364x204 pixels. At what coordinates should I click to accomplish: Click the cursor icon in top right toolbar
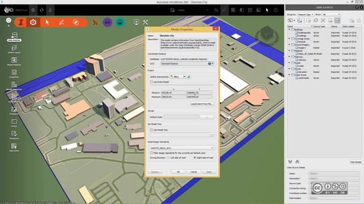pos(267,10)
